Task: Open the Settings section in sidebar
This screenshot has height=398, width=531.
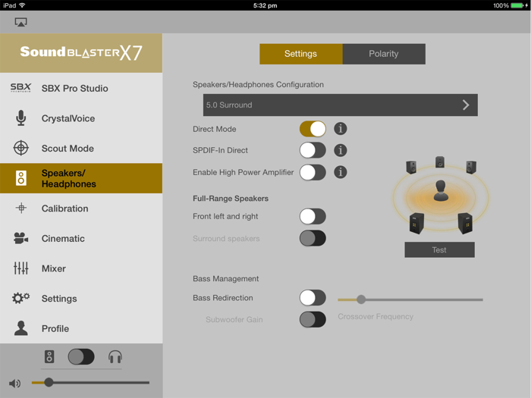Action: tap(81, 298)
